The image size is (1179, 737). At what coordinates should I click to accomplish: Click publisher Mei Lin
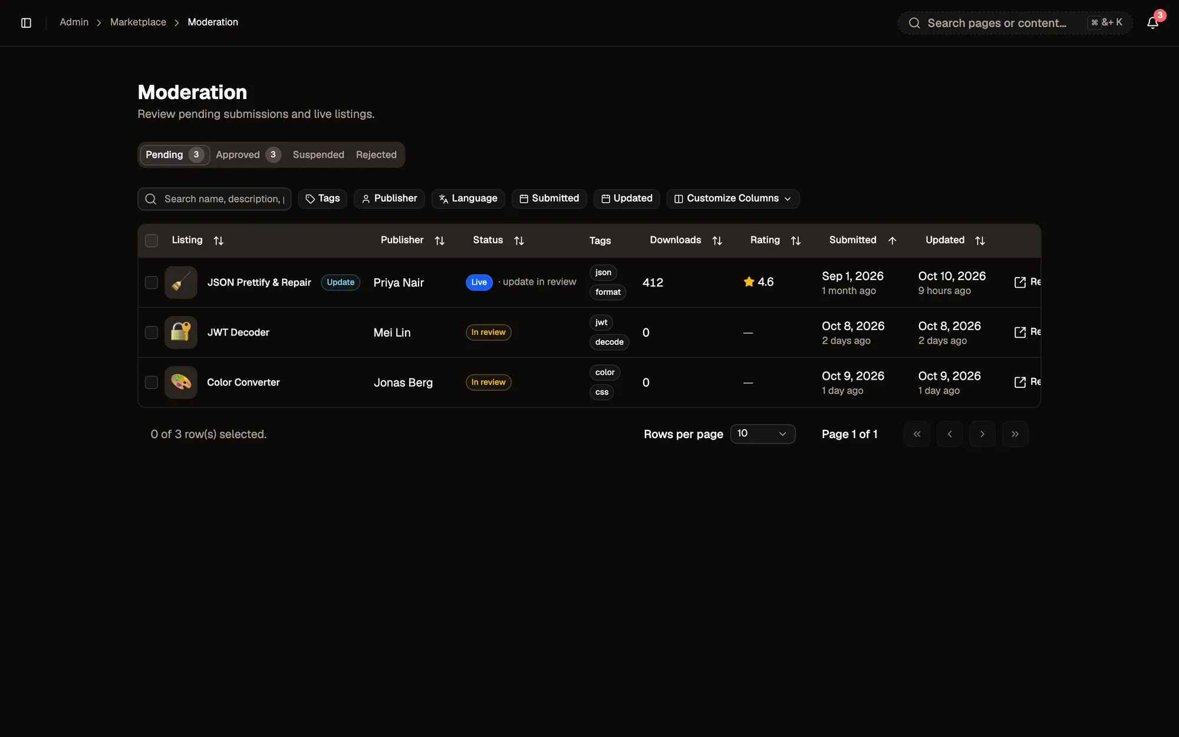(392, 333)
